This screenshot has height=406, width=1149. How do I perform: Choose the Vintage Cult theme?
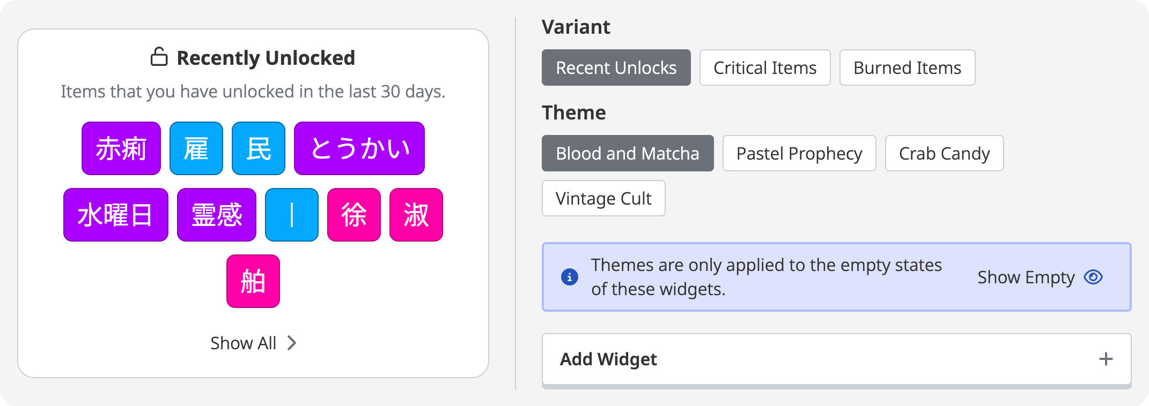(603, 199)
